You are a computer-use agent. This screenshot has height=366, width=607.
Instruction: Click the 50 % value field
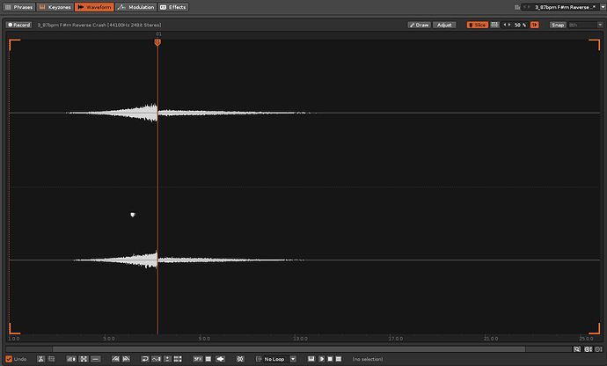(x=520, y=25)
